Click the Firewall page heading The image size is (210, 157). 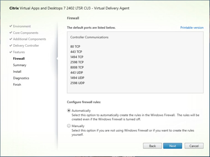(x=73, y=18)
